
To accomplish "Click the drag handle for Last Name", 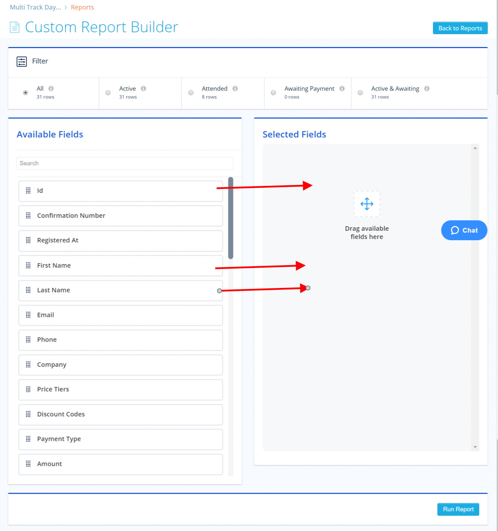I will tap(28, 290).
